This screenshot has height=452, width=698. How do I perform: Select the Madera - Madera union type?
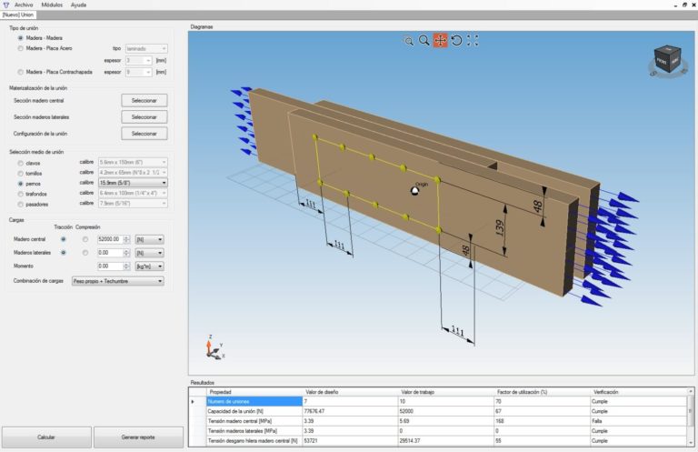click(x=21, y=38)
